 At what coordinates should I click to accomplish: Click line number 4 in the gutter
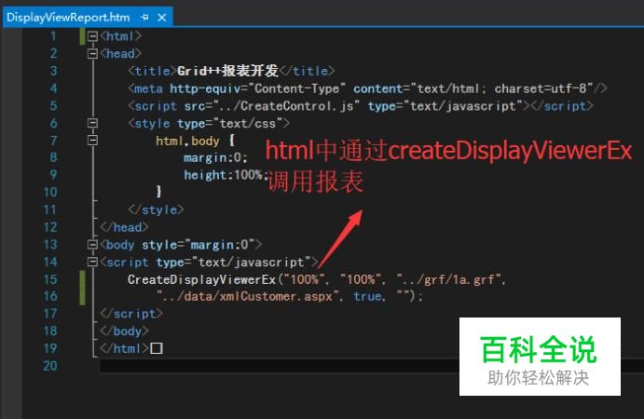pyautogui.click(x=53, y=88)
